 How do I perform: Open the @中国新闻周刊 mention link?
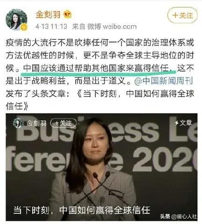click(x=164, y=81)
